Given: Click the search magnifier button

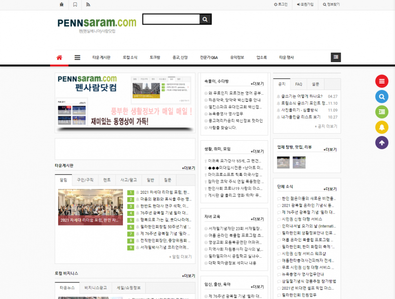Looking at the screenshot, I should click(x=205, y=19).
